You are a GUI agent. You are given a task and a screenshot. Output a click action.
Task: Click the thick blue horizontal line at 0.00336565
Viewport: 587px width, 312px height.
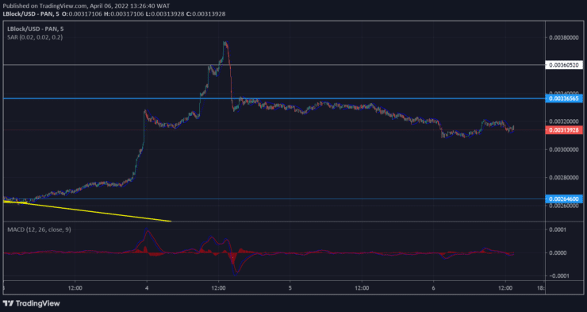274,98
